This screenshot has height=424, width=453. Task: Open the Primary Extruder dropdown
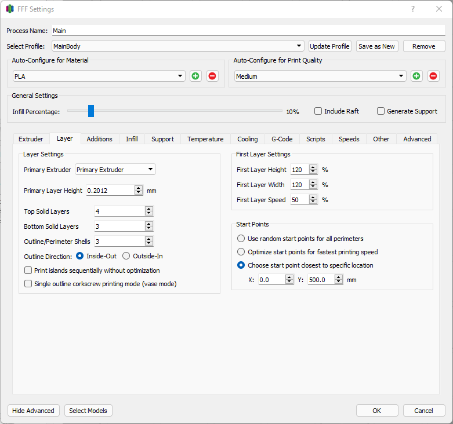[x=115, y=169]
